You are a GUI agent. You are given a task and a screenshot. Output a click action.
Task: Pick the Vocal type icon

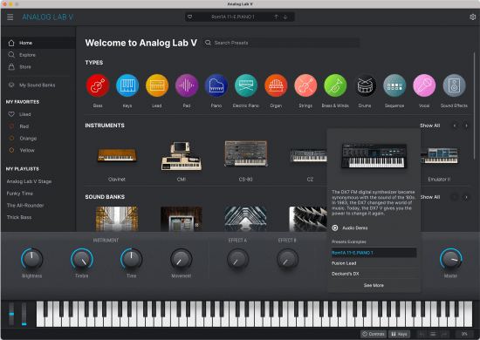[x=424, y=85]
